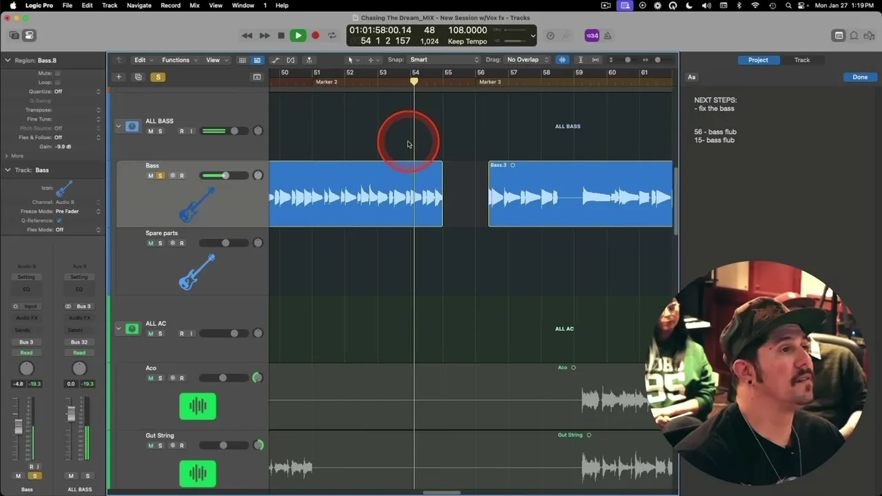Mute the Bass track in track header
This screenshot has height=496, width=882.
(151, 176)
